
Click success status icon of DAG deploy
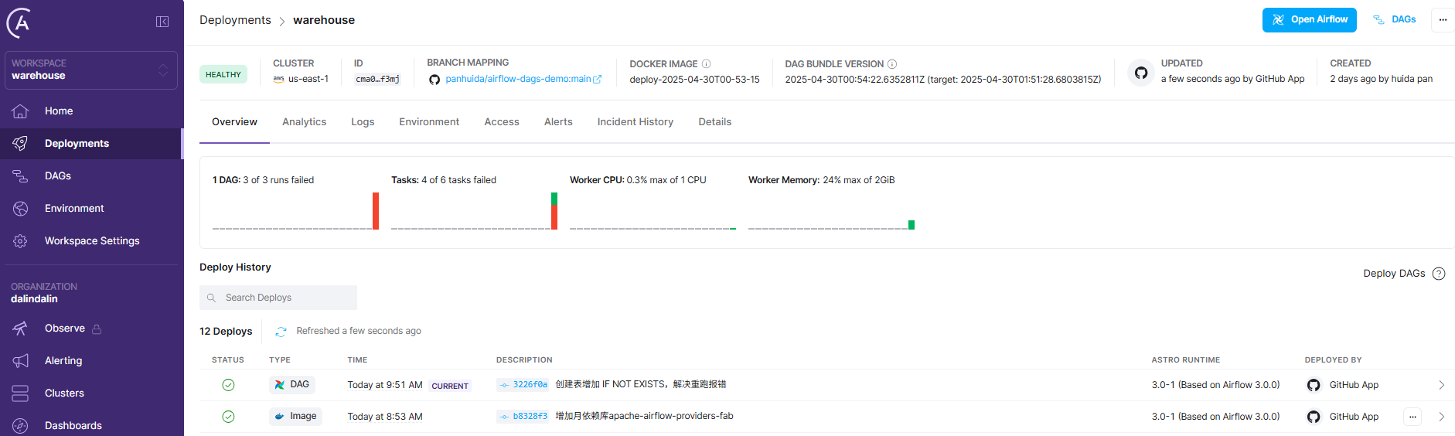[228, 385]
